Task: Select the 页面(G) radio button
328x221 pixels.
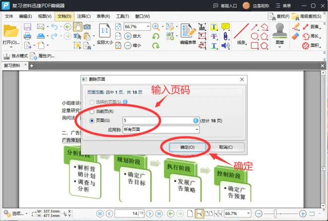Action: (x=92, y=120)
